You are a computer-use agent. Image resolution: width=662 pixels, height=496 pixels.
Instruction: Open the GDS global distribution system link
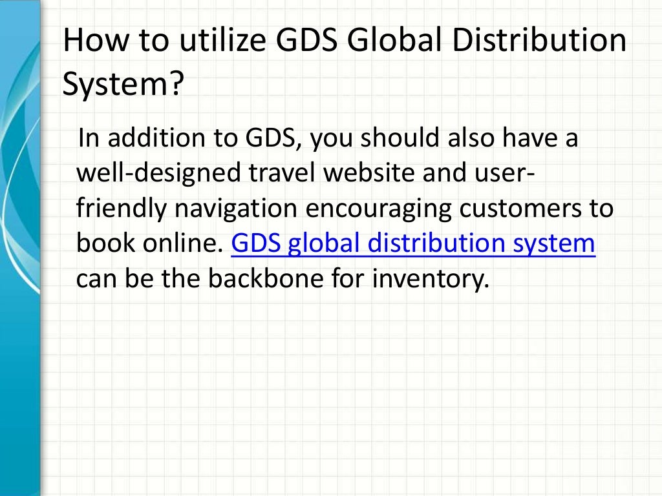[x=413, y=243]
